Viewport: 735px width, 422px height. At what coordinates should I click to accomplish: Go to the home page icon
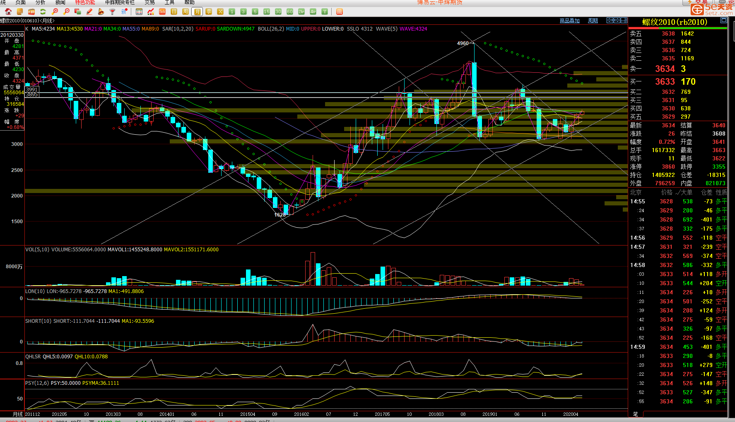coord(8,12)
